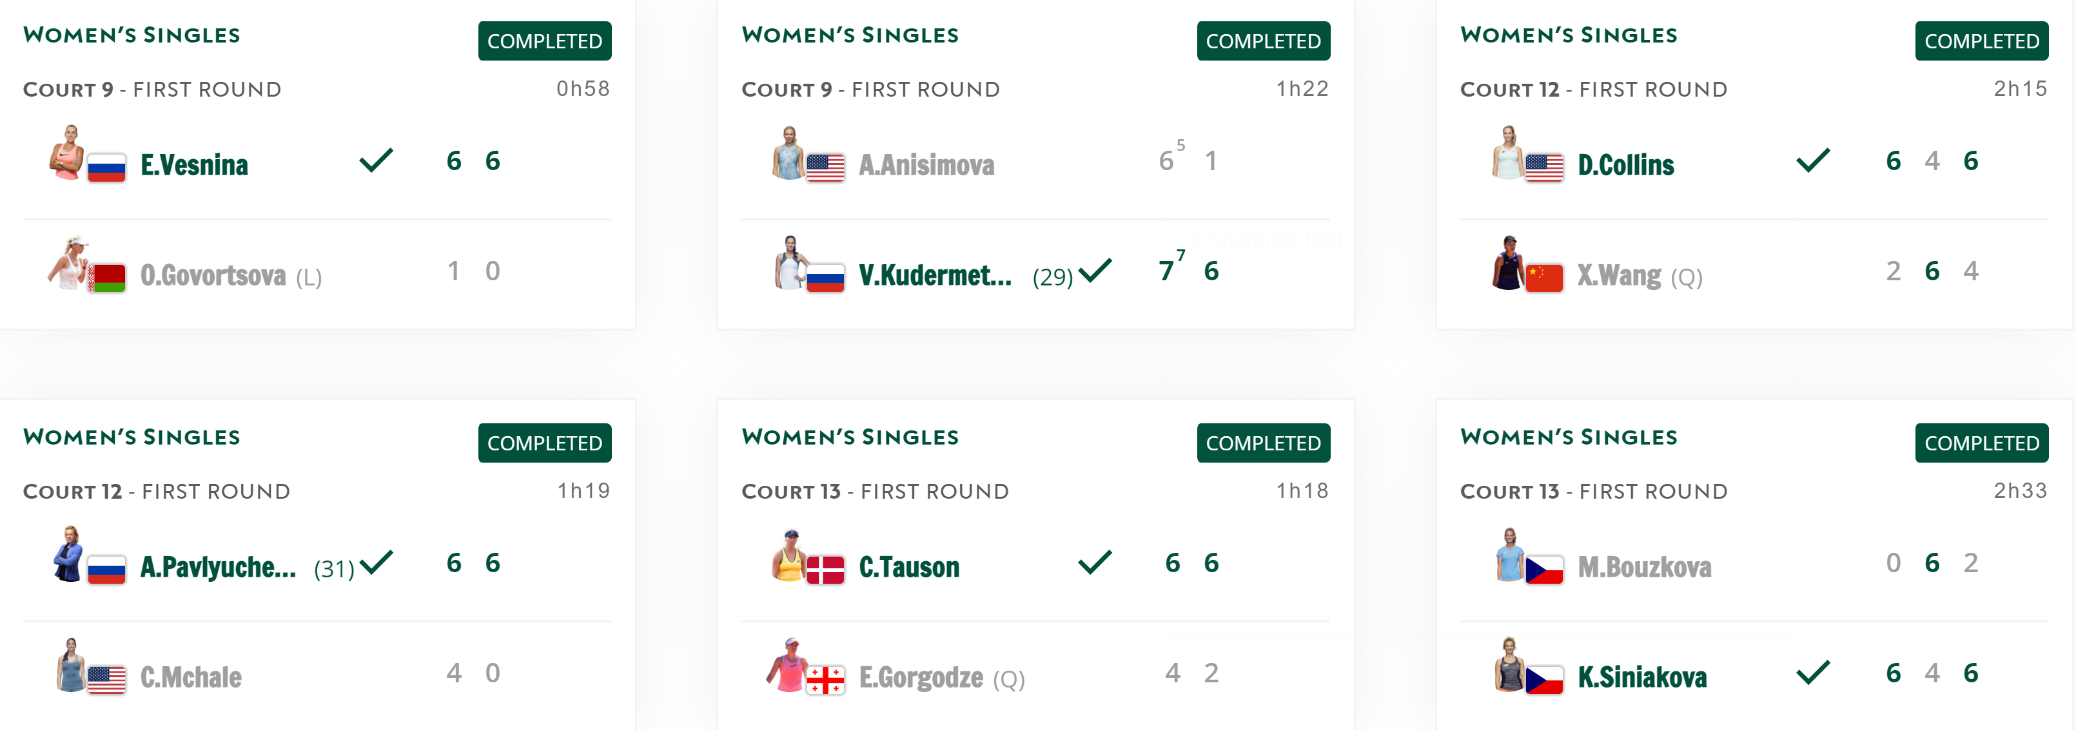Click Completed badge on Bouzkova vs Siniakova match
This screenshot has width=2076, height=730.
click(1981, 443)
